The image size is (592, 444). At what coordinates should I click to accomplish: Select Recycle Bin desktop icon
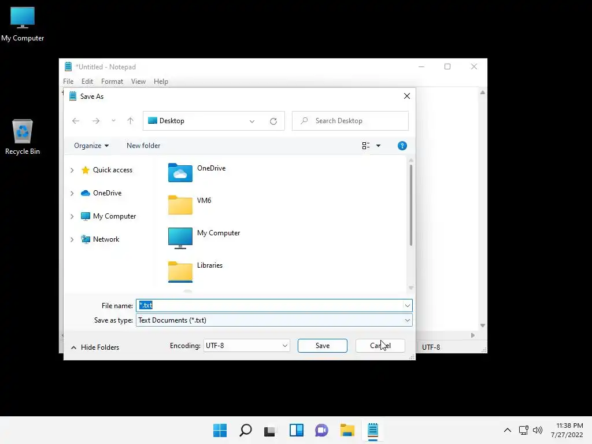23,136
